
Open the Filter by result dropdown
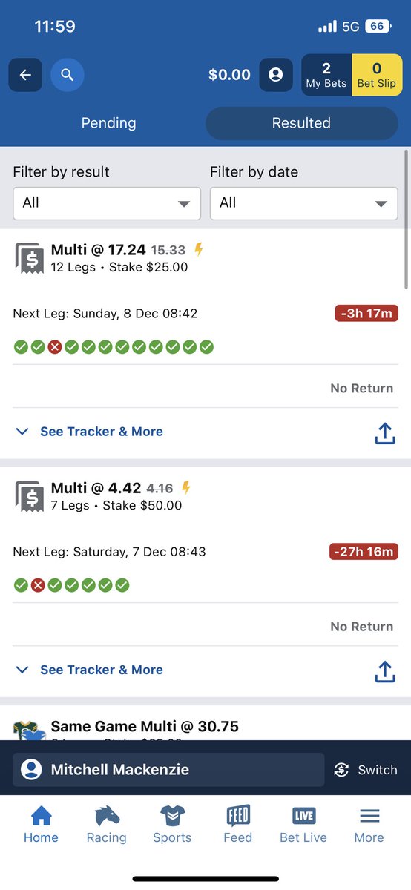tap(107, 203)
